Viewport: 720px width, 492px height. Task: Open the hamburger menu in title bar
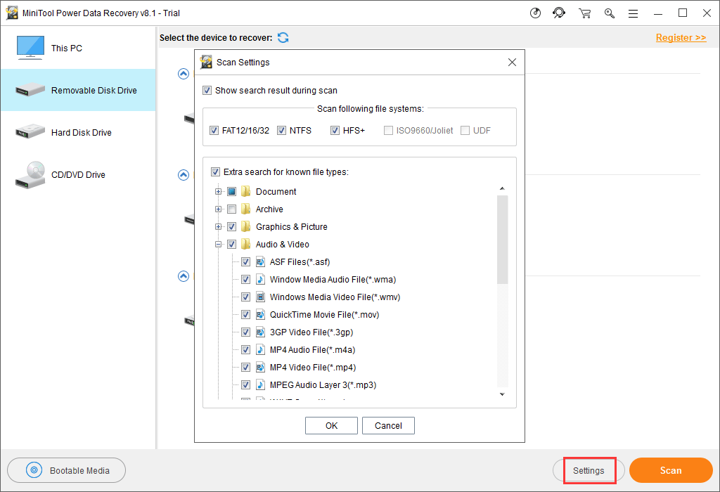point(634,13)
